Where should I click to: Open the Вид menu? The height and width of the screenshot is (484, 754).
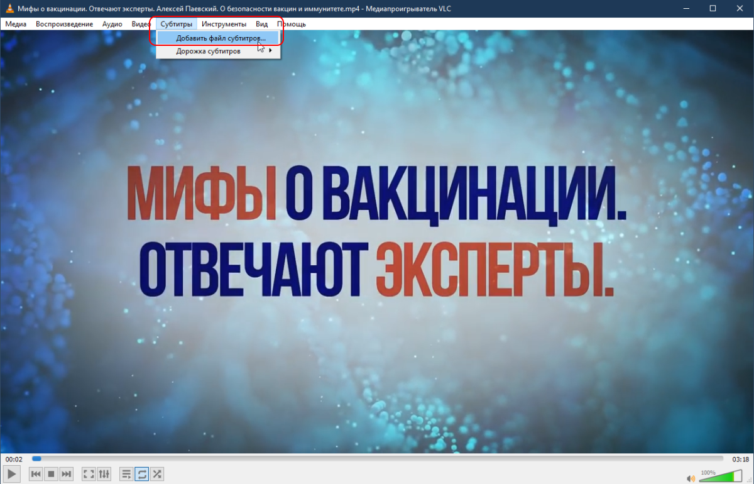[x=262, y=24]
